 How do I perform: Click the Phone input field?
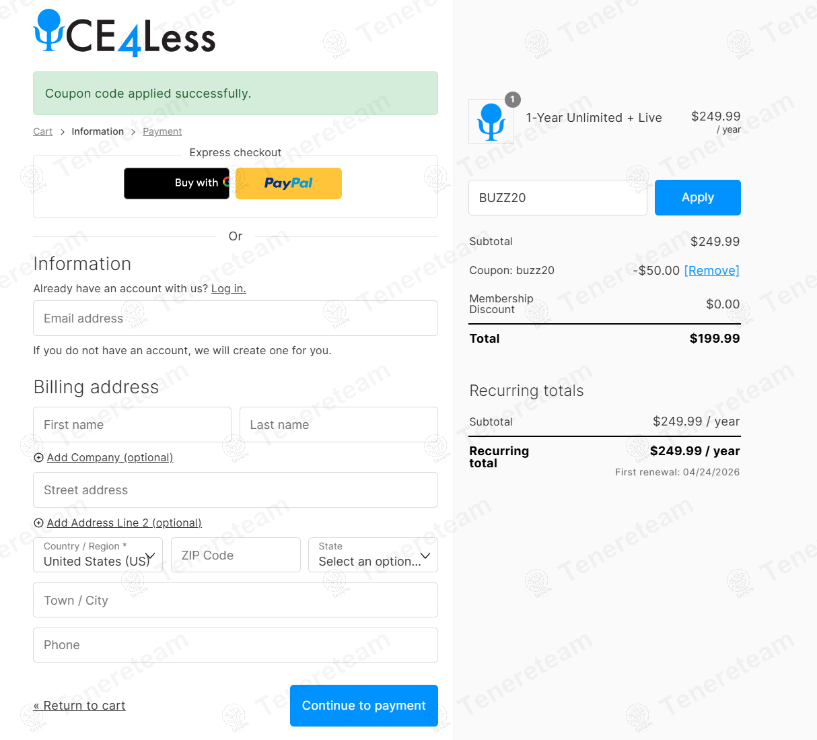pyautogui.click(x=236, y=645)
